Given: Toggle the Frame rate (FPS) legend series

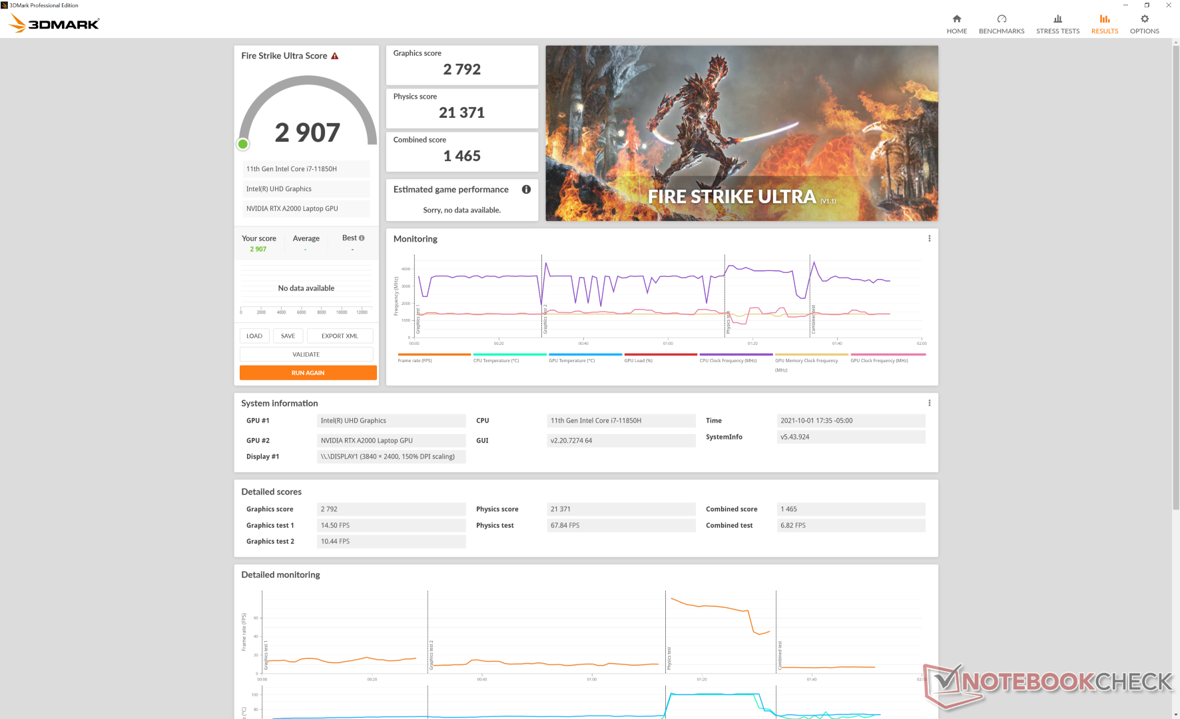Looking at the screenshot, I should click(434, 358).
